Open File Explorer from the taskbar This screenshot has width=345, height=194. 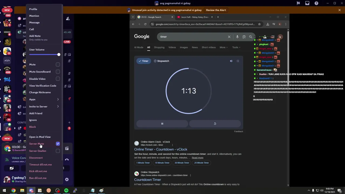coord(22,190)
